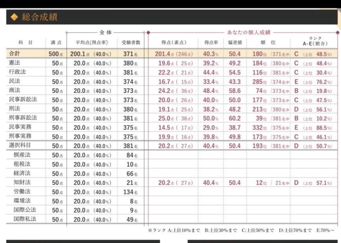
Task: Click the 22.2点 (21点) score cell
Action: pos(176,73)
